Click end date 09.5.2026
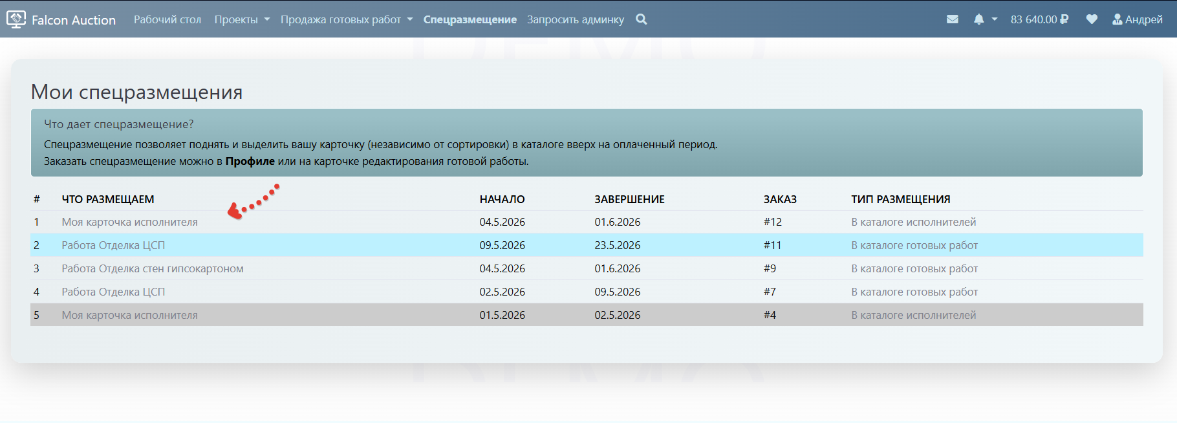This screenshot has width=1177, height=423. tap(618, 292)
